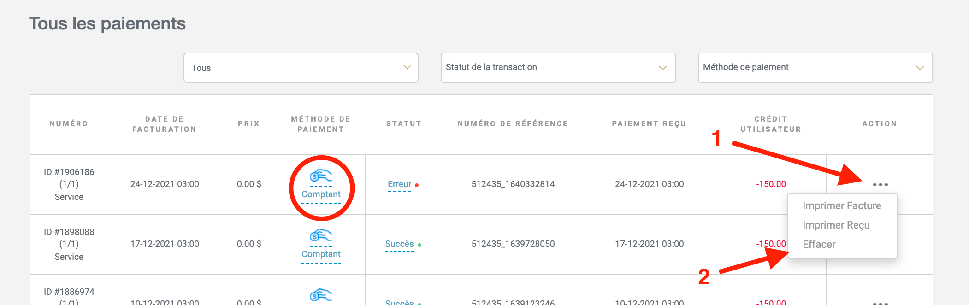Select Imprimer Facture from the action menu

(841, 205)
